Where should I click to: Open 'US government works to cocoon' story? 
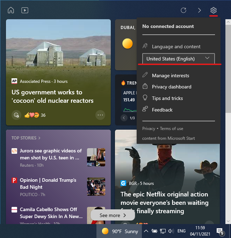click(x=52, y=96)
